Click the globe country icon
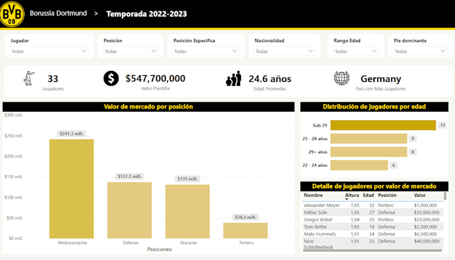The height and width of the screenshot is (260, 455). point(341,78)
